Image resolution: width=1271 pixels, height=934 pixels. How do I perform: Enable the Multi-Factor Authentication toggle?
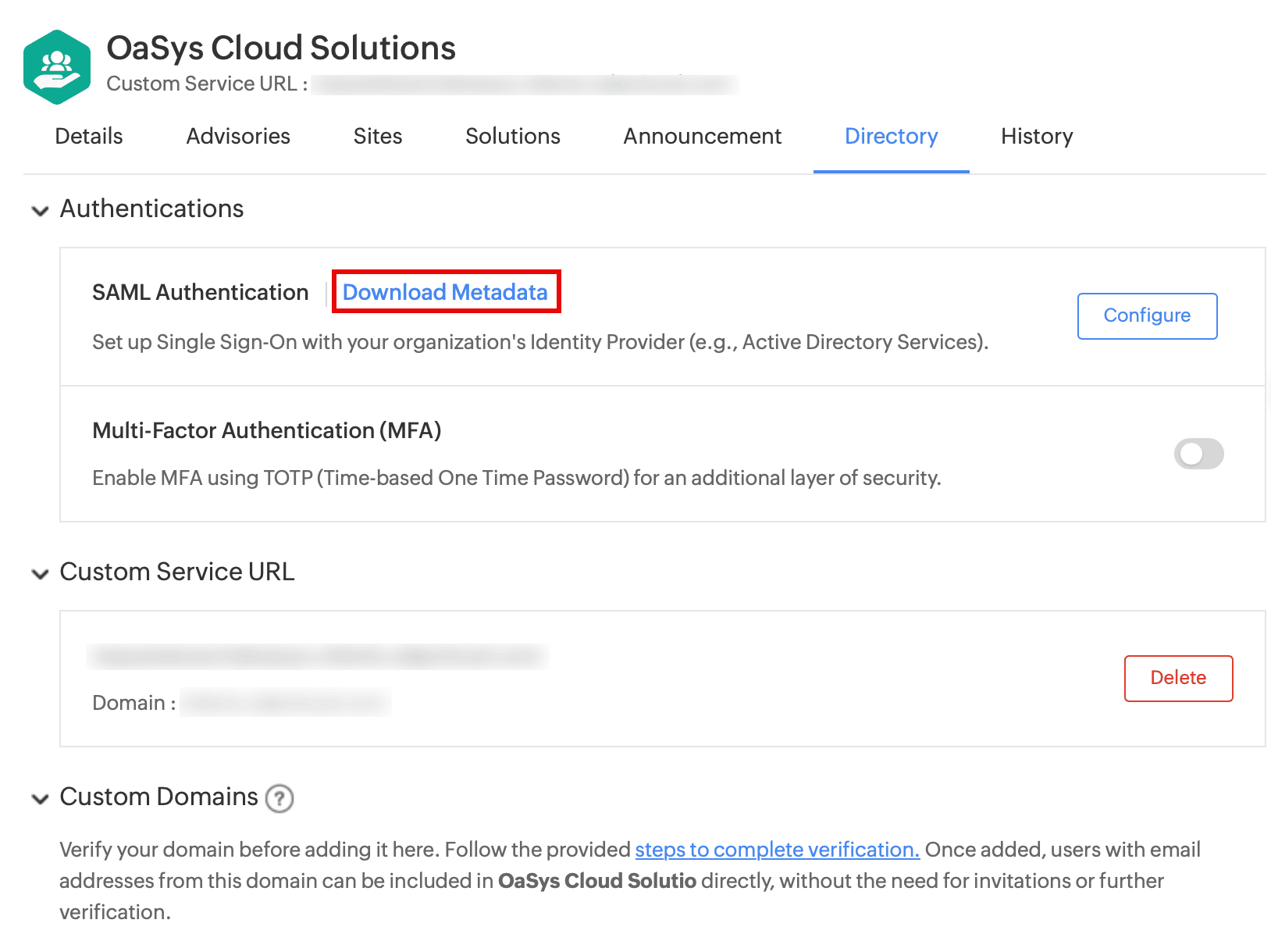[1198, 454]
